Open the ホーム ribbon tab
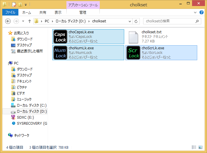This screenshot has height=153, width=207. point(26,12)
